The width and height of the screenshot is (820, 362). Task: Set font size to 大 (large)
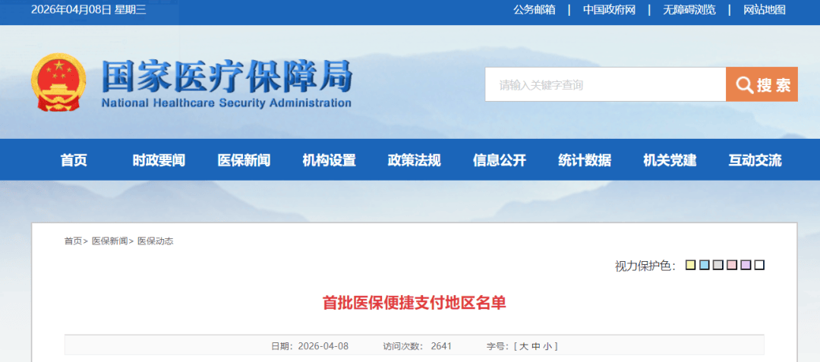click(524, 346)
